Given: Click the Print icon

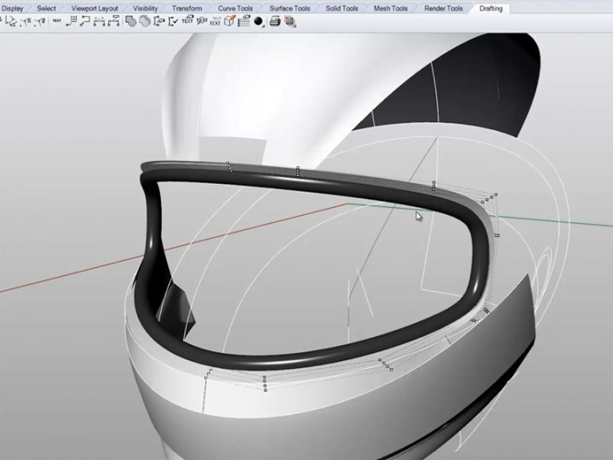Looking at the screenshot, I should pyautogui.click(x=275, y=21).
